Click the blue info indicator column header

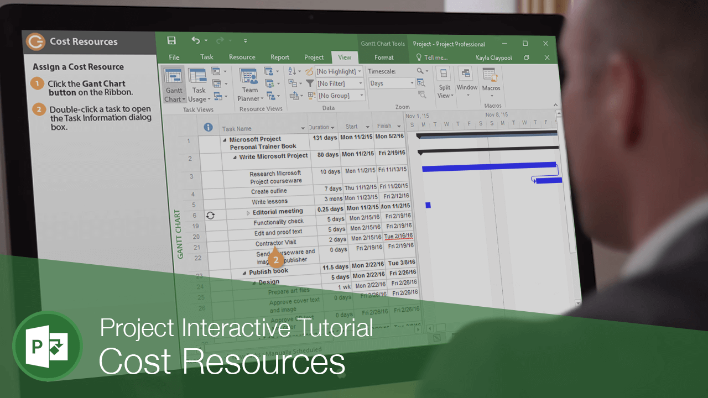pyautogui.click(x=208, y=127)
